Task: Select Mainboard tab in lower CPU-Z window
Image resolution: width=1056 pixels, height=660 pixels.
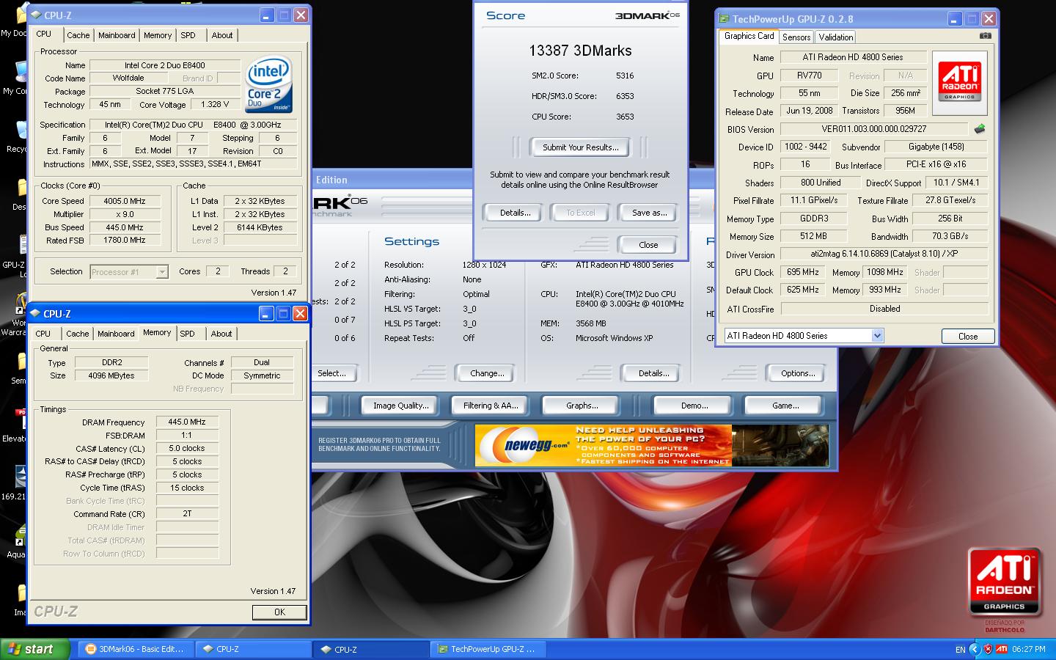Action: pyautogui.click(x=116, y=334)
